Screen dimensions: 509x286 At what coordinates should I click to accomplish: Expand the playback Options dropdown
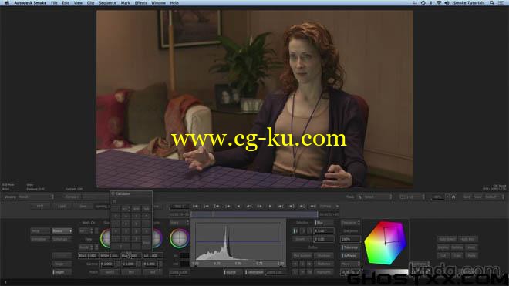point(329,206)
